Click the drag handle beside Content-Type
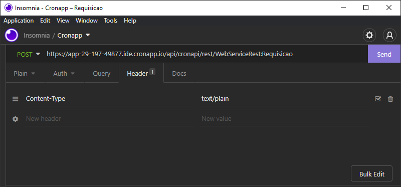401x187 pixels. click(x=16, y=99)
